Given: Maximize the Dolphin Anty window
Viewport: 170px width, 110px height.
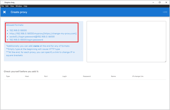Looking at the screenshot, I should (x=160, y=2).
